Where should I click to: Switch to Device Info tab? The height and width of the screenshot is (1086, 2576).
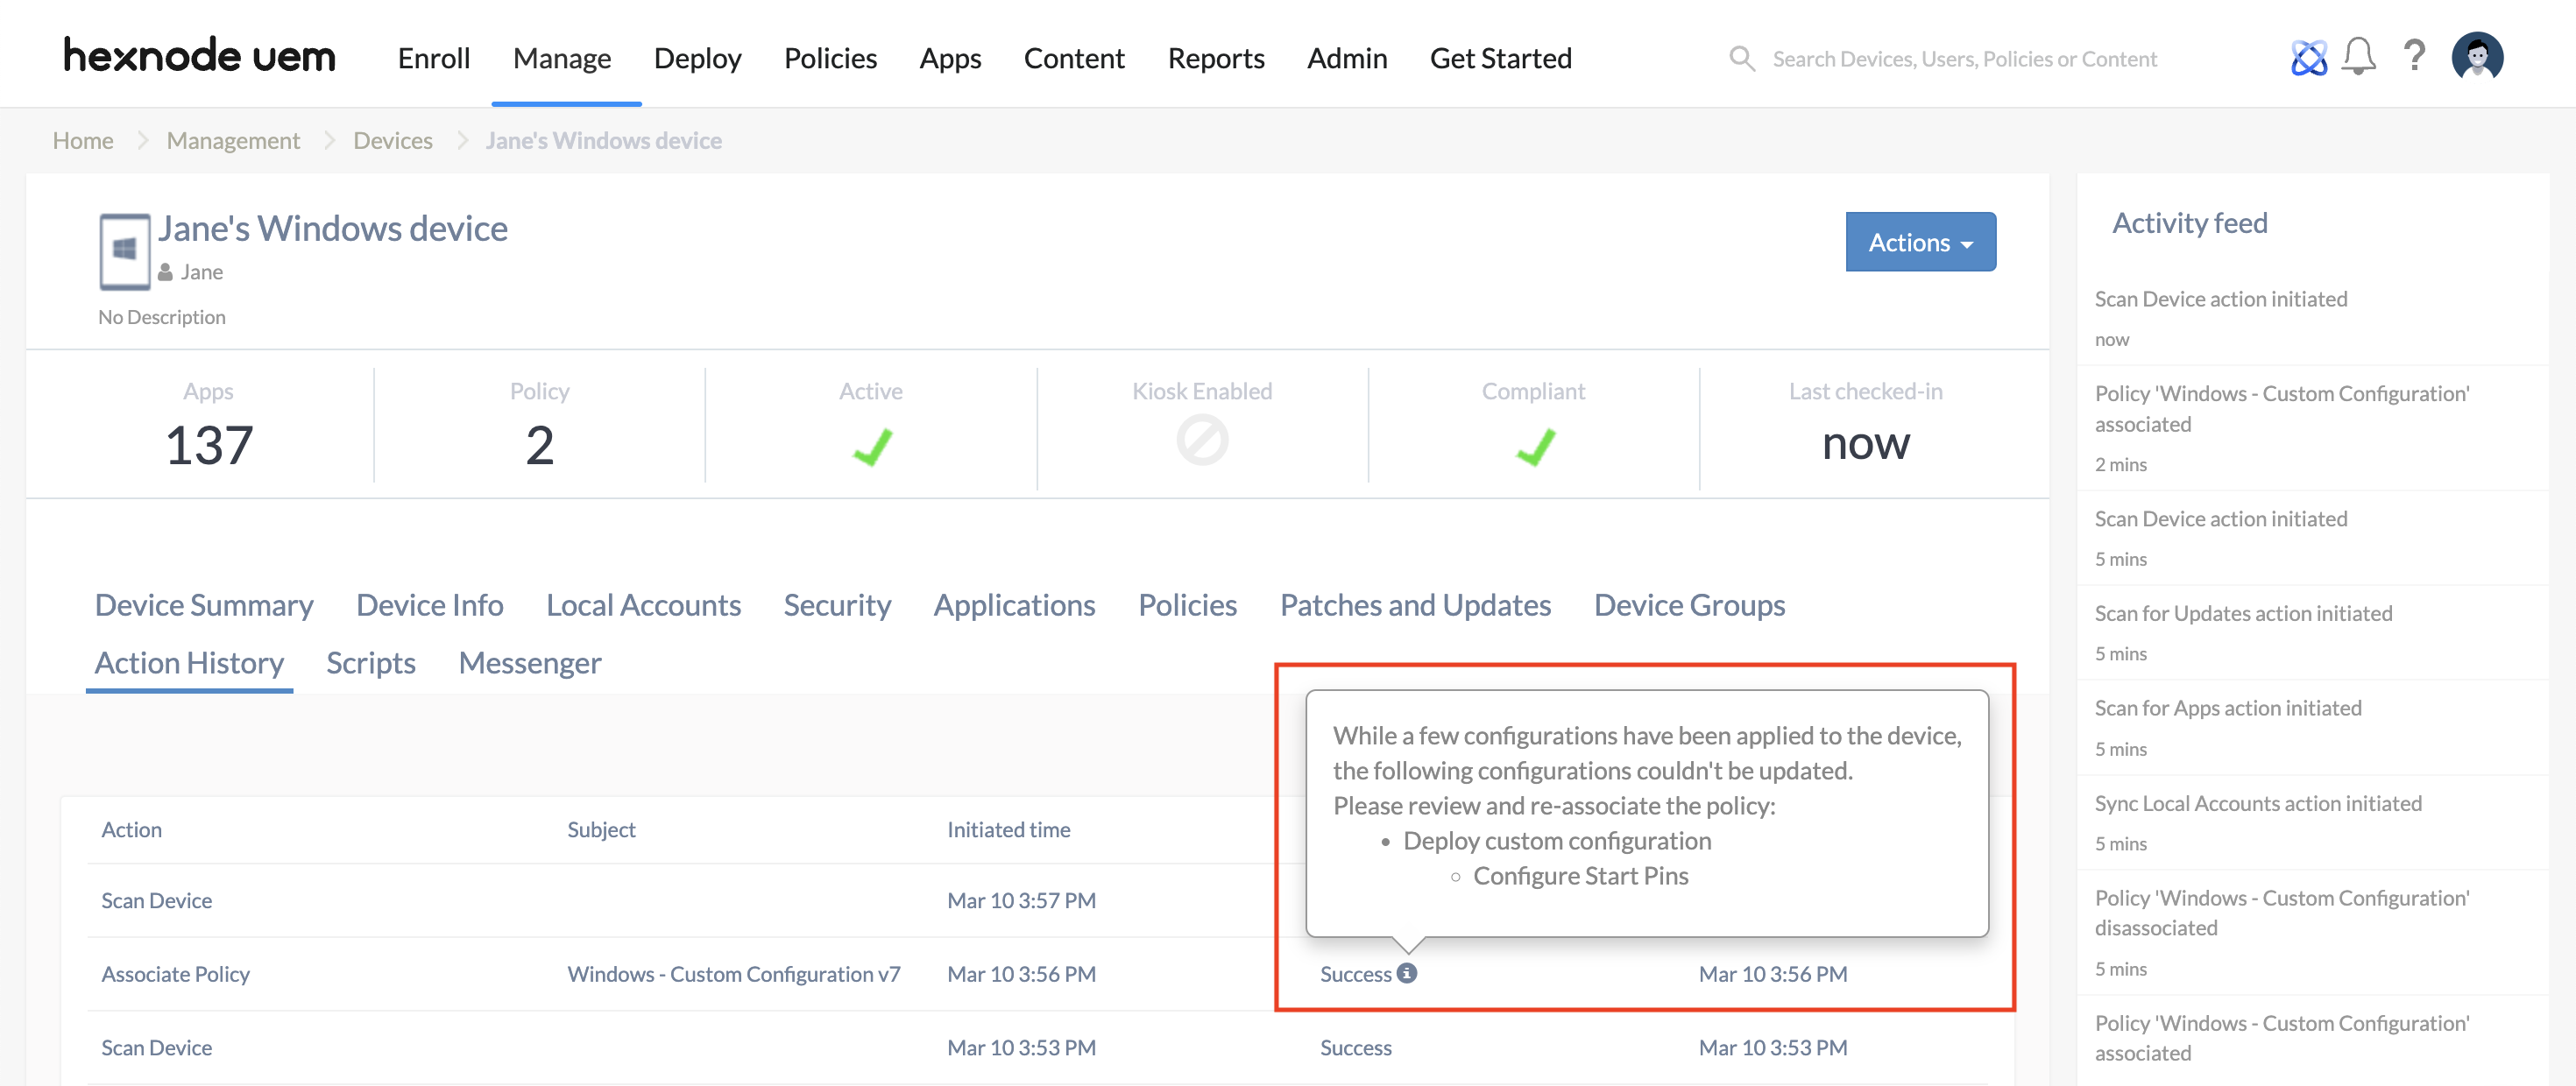(x=430, y=605)
